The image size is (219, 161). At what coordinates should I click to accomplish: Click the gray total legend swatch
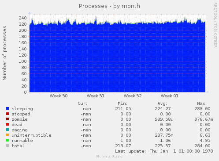click(7, 146)
